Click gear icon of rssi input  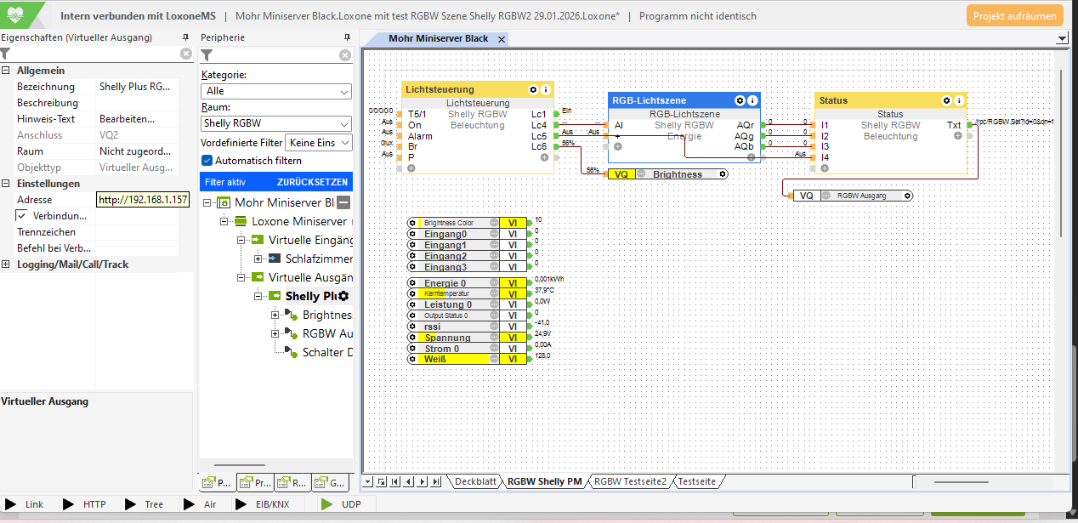[x=413, y=327]
